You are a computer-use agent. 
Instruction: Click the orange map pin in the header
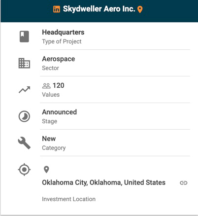[140, 9]
